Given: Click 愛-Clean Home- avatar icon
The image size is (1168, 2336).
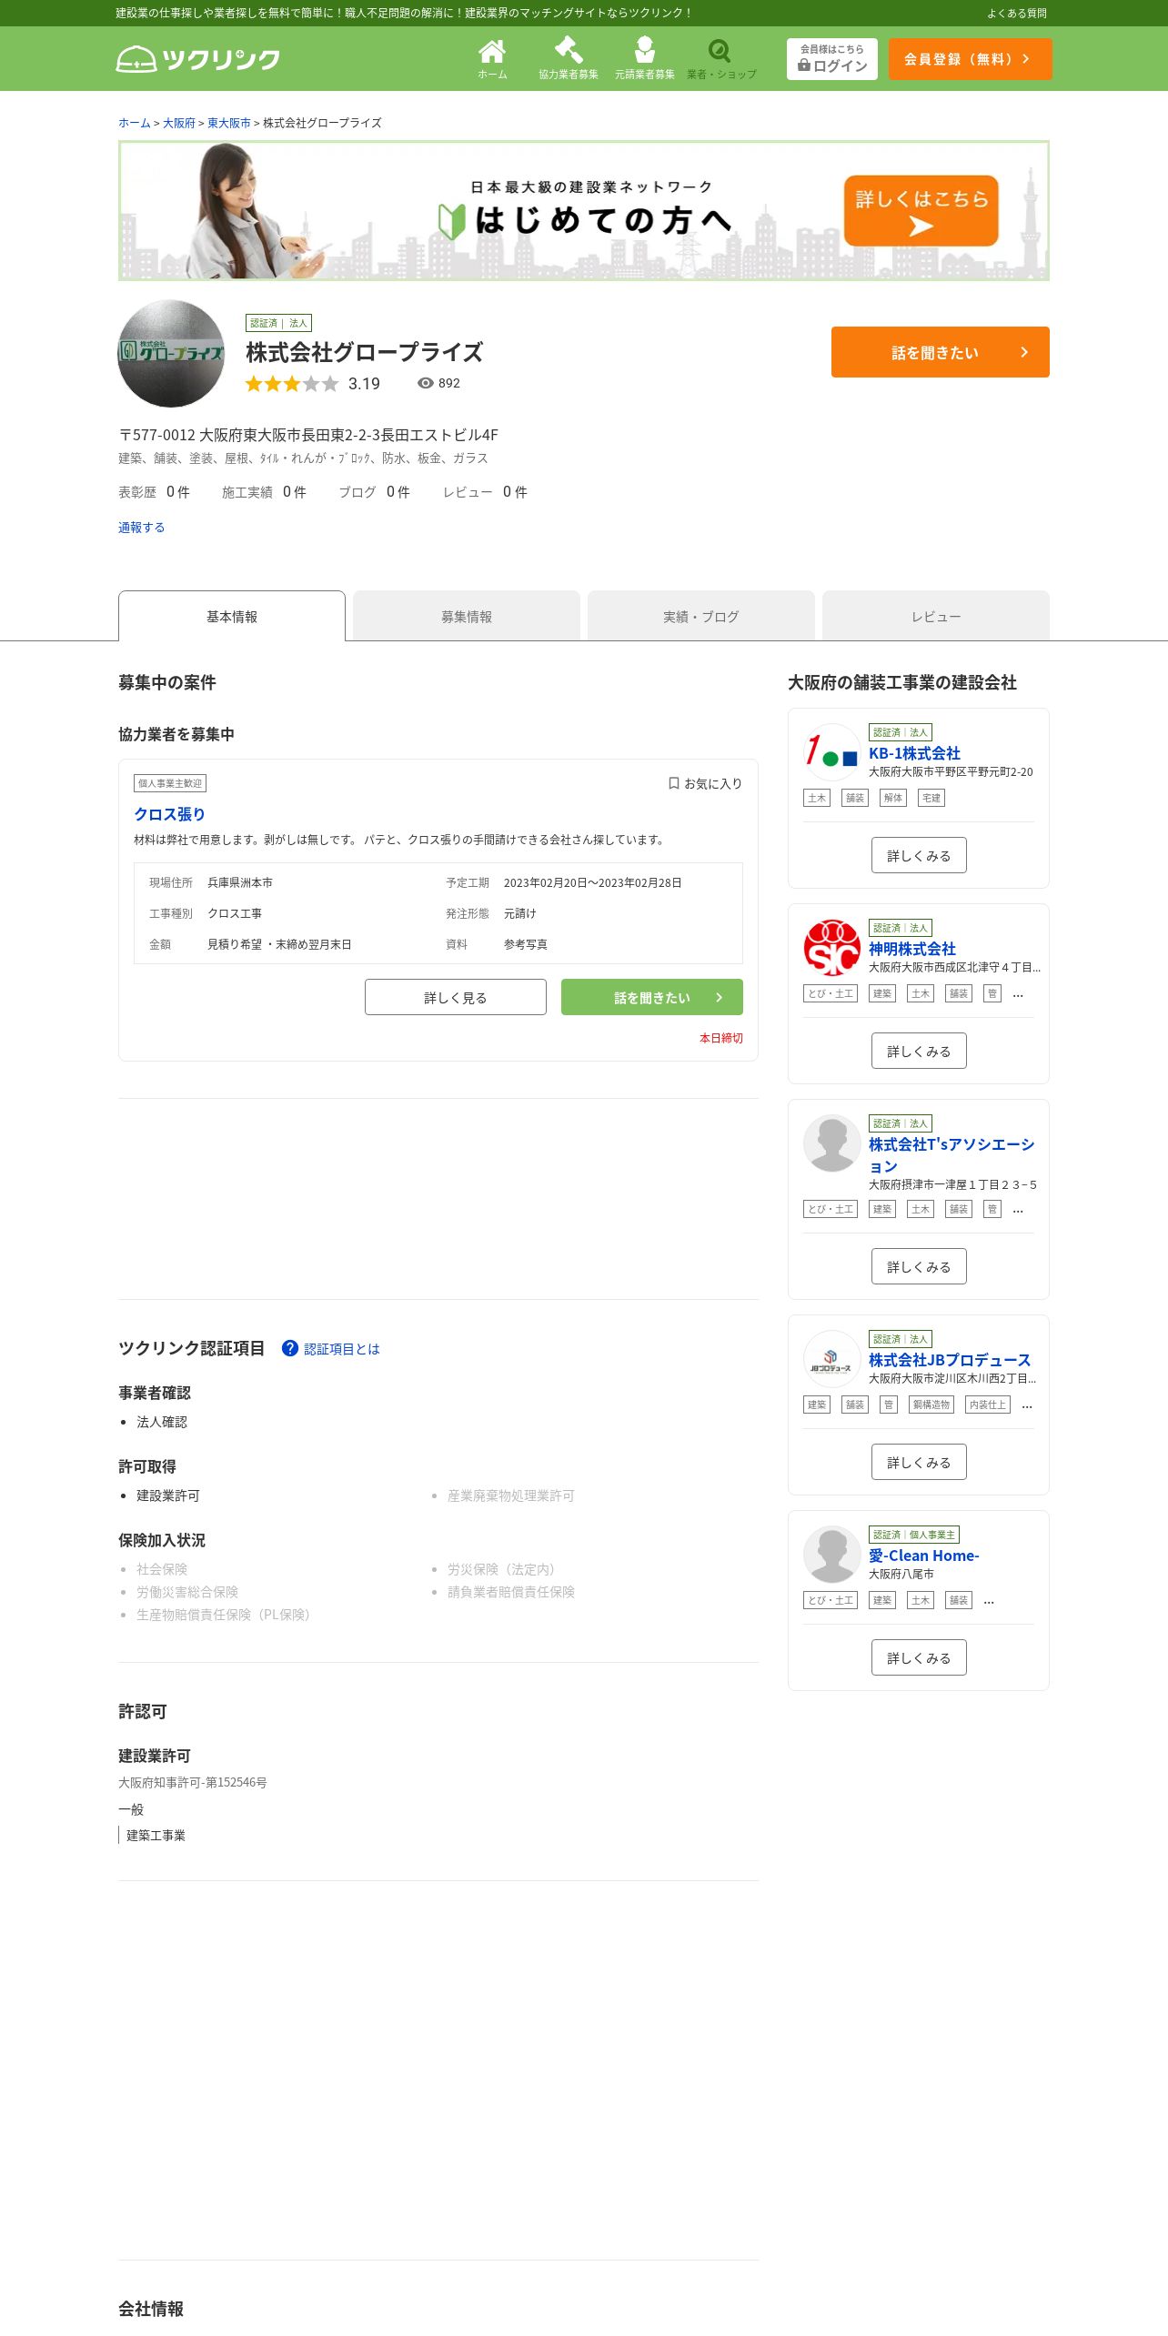Looking at the screenshot, I should pos(832,1555).
